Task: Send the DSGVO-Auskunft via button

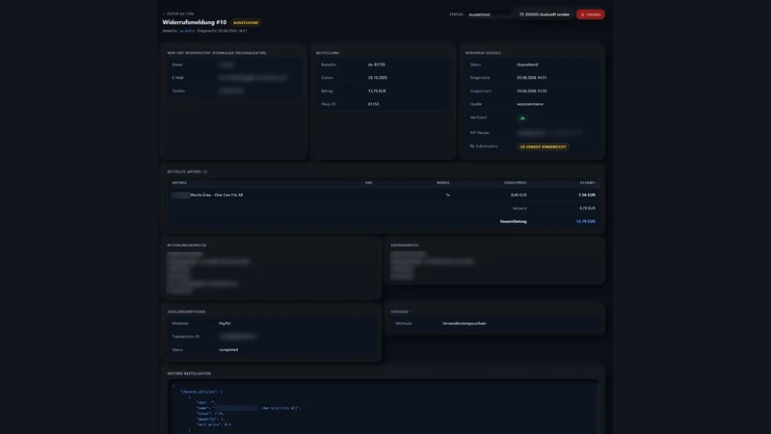Action: coord(545,14)
